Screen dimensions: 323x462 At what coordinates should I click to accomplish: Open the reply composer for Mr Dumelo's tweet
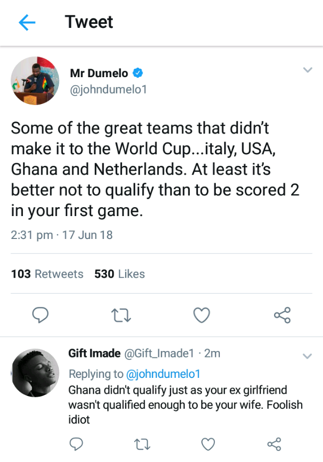40,315
